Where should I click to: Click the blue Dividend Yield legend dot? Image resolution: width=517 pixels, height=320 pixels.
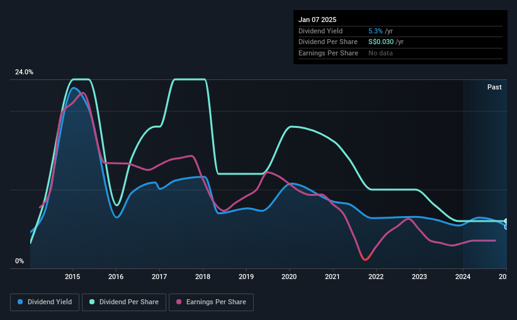[x=20, y=302]
